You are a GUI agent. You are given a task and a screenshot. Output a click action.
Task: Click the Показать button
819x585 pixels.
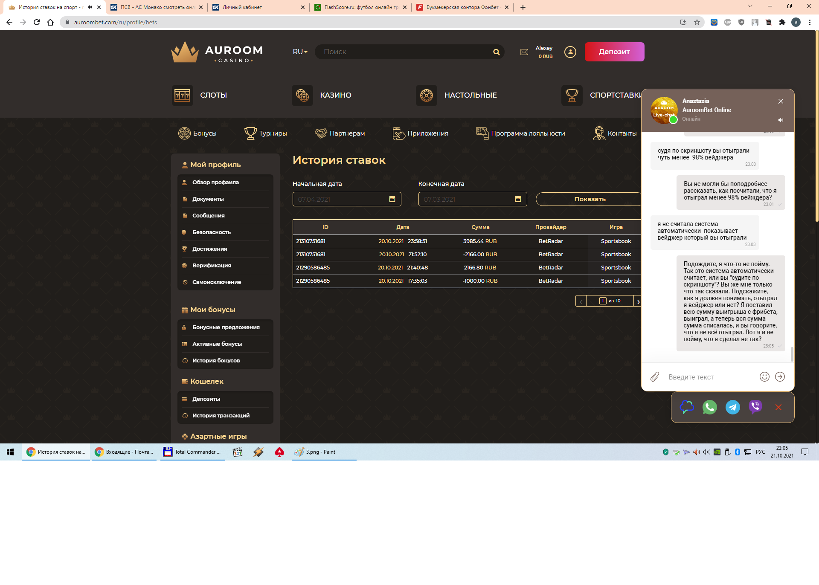click(590, 199)
